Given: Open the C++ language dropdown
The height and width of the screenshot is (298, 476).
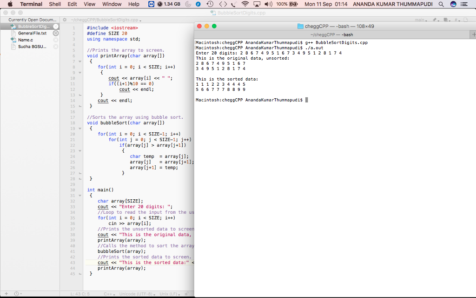Looking at the screenshot, I should click(109, 294).
